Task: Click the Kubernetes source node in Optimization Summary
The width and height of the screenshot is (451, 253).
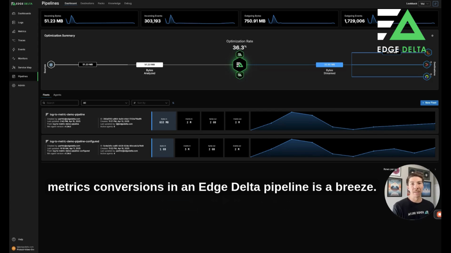Action: pyautogui.click(x=51, y=64)
